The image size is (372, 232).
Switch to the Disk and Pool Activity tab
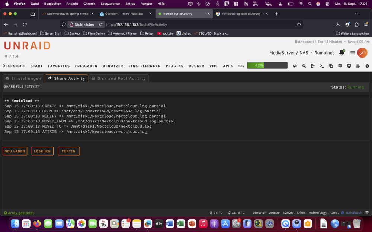(119, 78)
